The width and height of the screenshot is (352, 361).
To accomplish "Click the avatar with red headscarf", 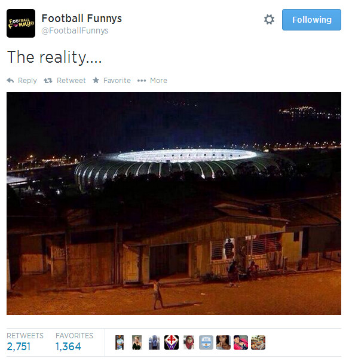I will [x=189, y=342].
